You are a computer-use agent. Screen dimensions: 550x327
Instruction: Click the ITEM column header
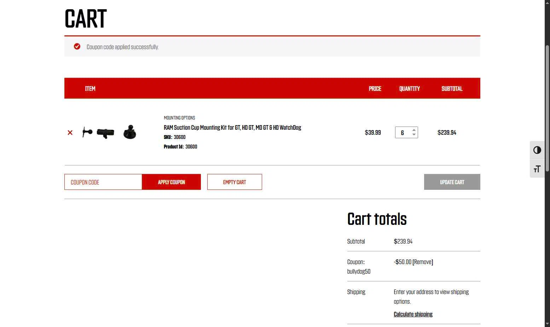(x=90, y=89)
